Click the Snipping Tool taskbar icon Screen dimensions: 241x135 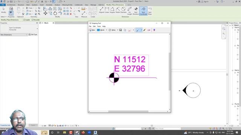click(77, 132)
